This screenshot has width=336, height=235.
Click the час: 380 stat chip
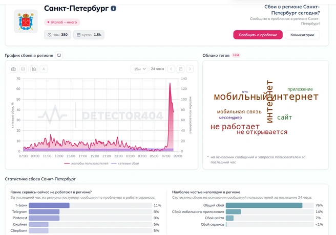click(57, 35)
